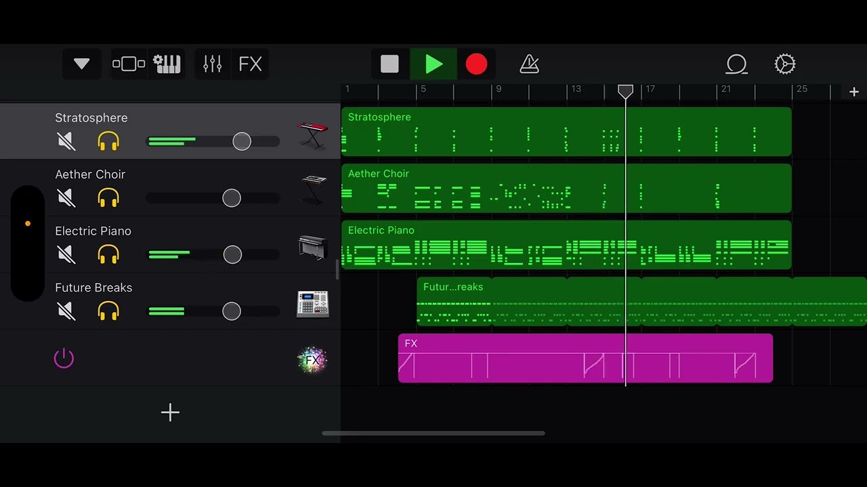The image size is (867, 487).
Task: Start playback with the green play button
Action: (x=433, y=64)
